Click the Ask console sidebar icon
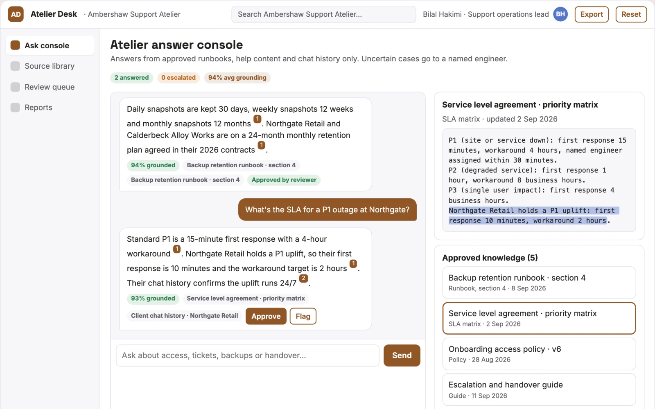The width and height of the screenshot is (655, 409). click(x=15, y=45)
